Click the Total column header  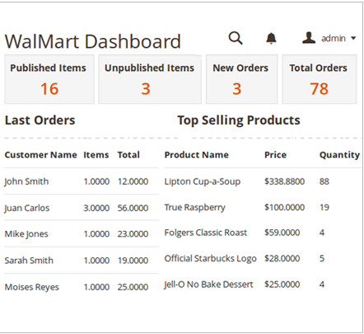(x=128, y=155)
